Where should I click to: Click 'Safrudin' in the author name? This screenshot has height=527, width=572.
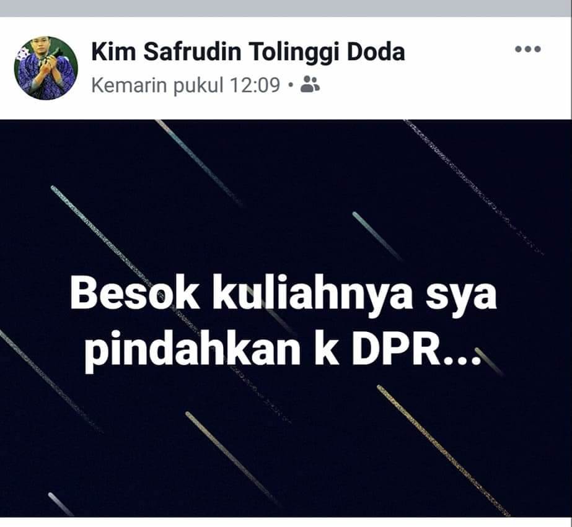coord(192,52)
